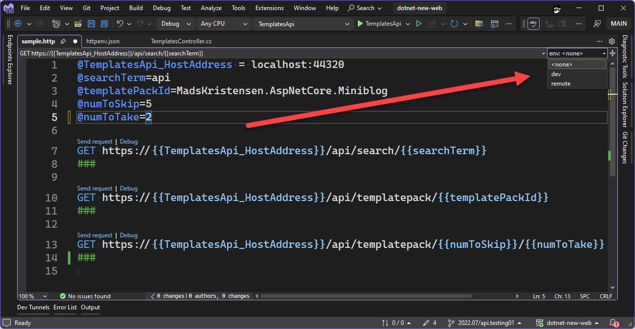635x329 pixels.
Task: Click Start Without Debugging outline play icon
Action: tap(418, 24)
